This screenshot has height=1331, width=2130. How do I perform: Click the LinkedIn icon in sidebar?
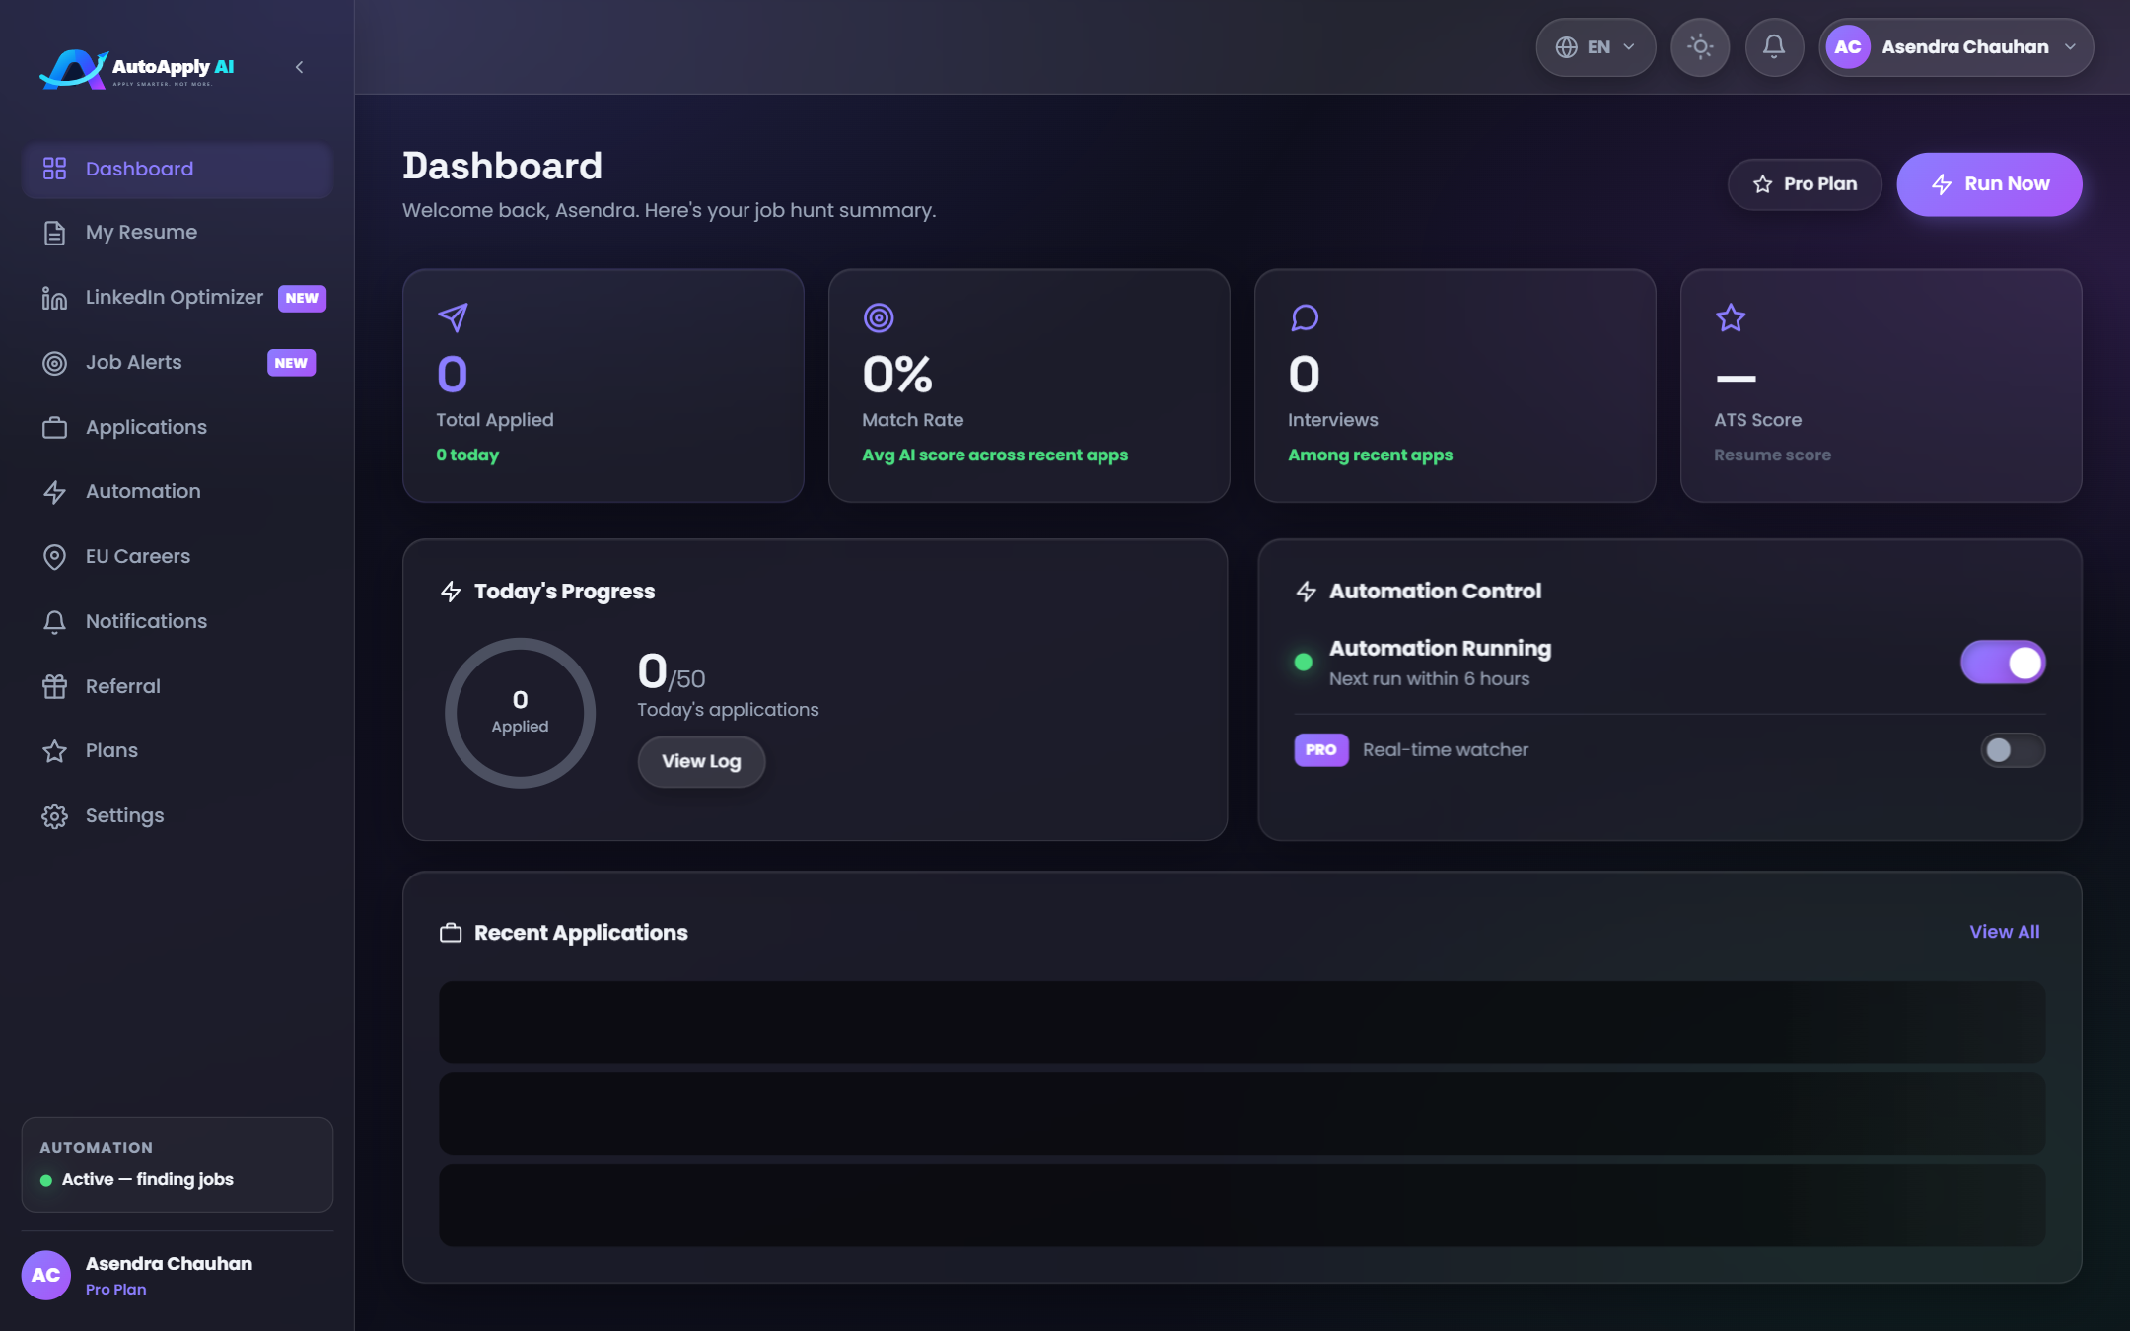pos(55,298)
